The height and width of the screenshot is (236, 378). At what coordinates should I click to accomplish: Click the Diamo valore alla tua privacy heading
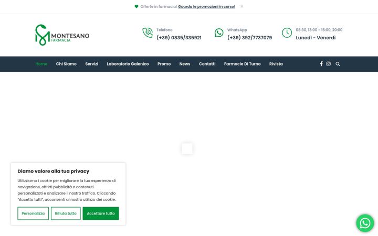[53, 171]
